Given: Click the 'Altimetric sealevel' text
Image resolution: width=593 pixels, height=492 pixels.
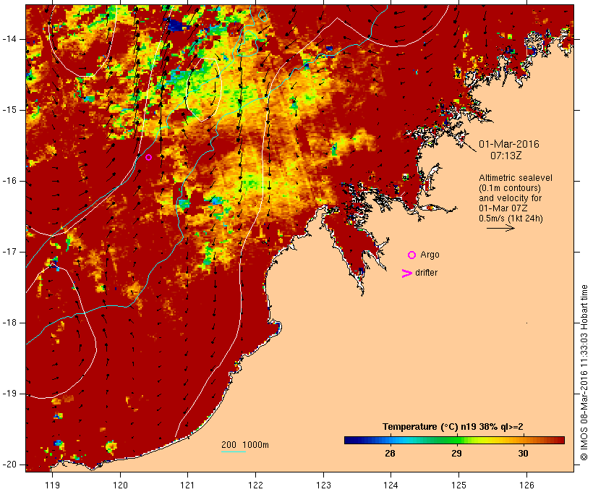Looking at the screenshot, I should click(x=516, y=178).
